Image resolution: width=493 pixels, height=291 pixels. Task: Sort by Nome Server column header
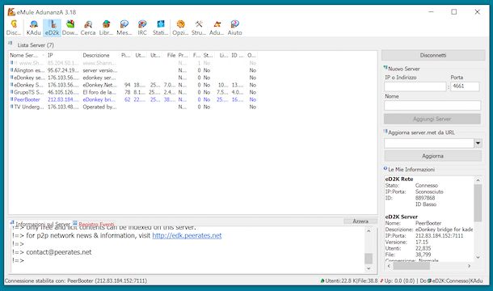pos(27,55)
